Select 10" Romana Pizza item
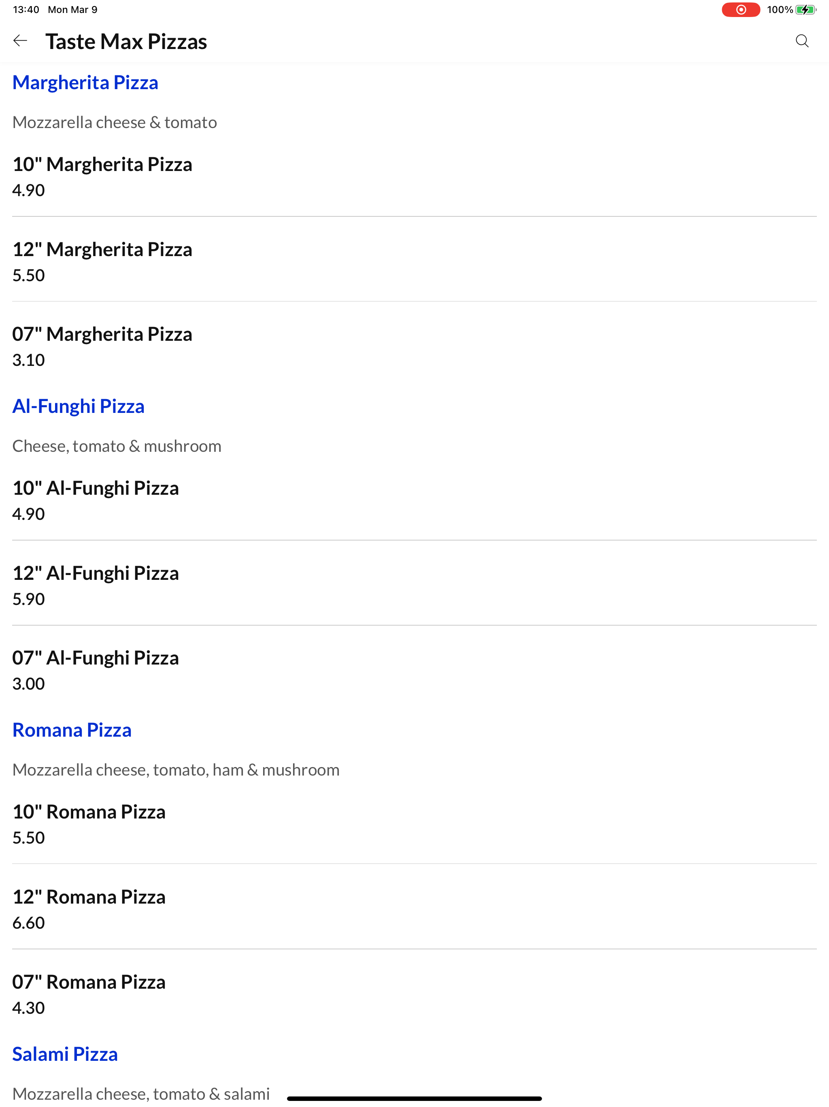The height and width of the screenshot is (1107, 829). tap(414, 824)
